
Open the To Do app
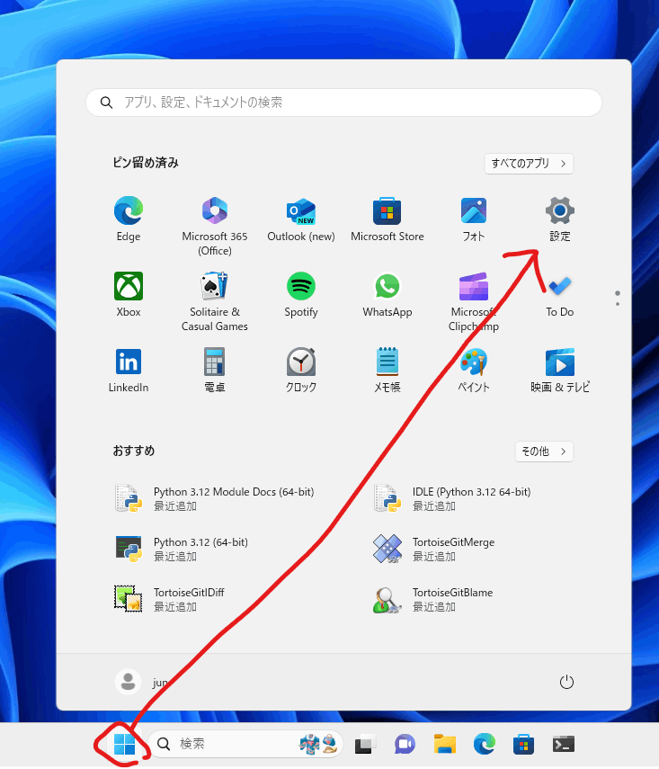click(x=560, y=295)
